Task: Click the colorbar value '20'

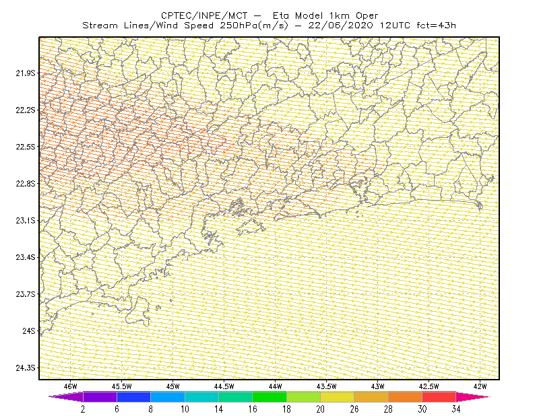Action: (x=321, y=409)
